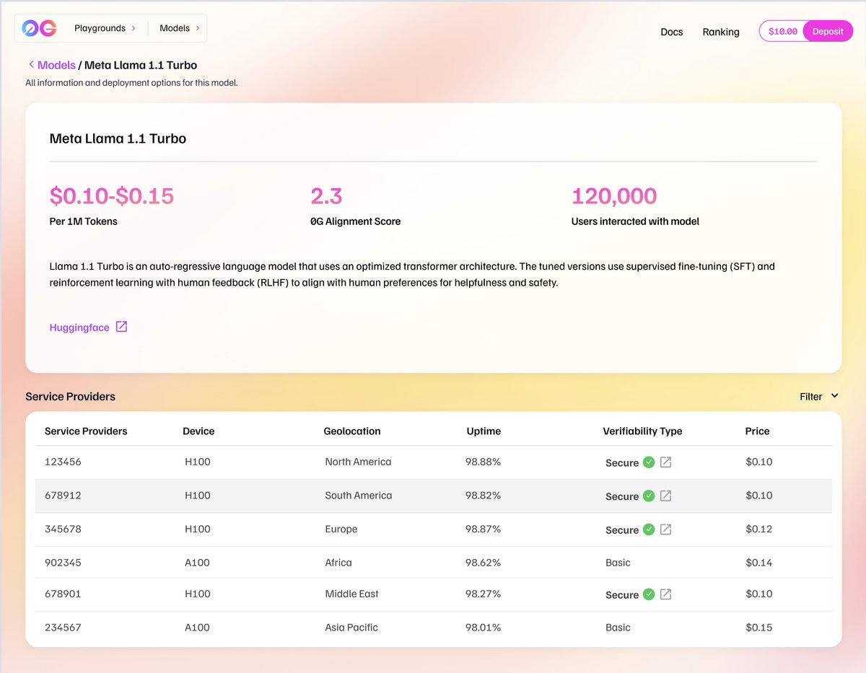Click the Uptime column header

[484, 431]
